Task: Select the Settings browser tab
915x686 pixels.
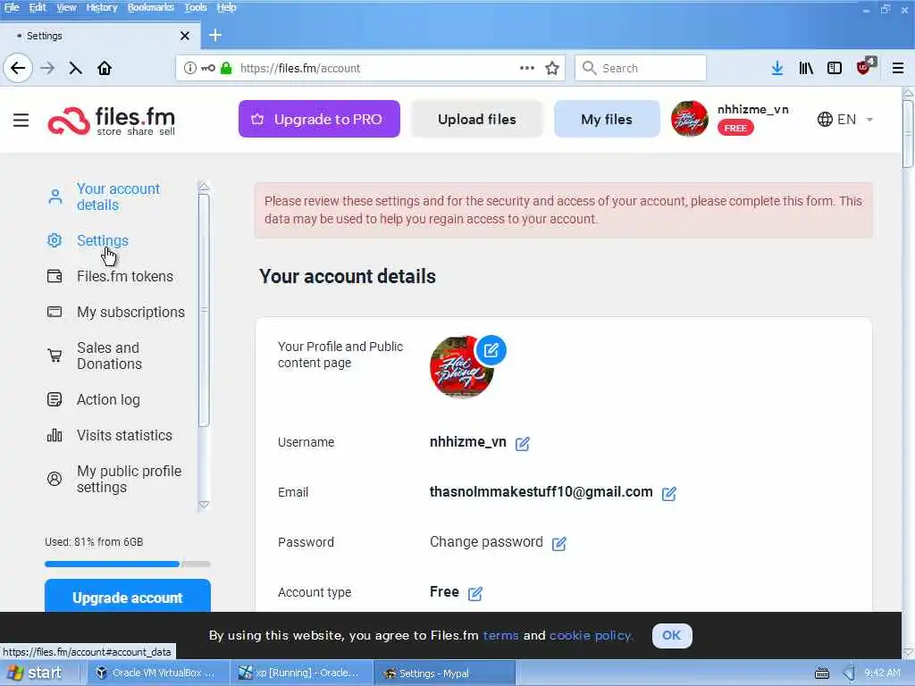Action: coord(100,36)
